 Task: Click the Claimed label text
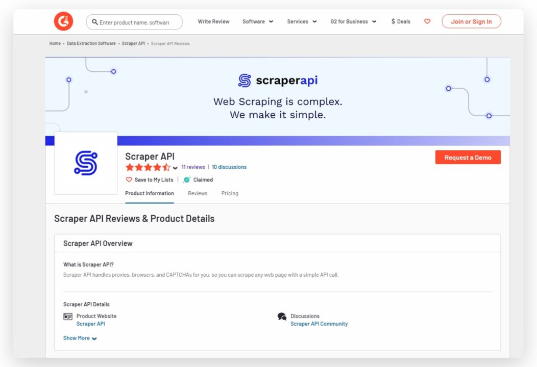pos(203,179)
